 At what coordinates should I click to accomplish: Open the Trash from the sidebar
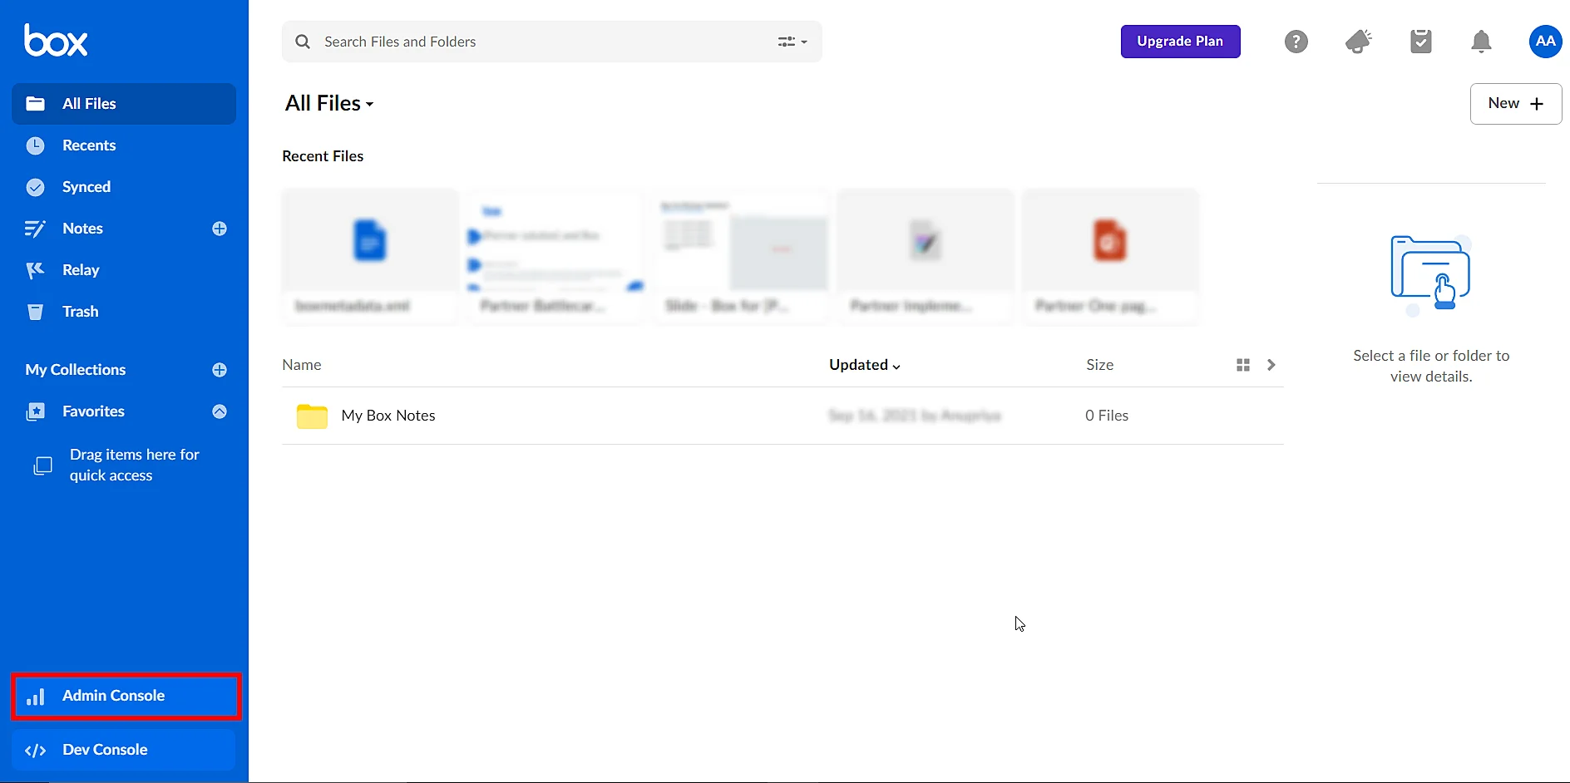click(x=79, y=311)
